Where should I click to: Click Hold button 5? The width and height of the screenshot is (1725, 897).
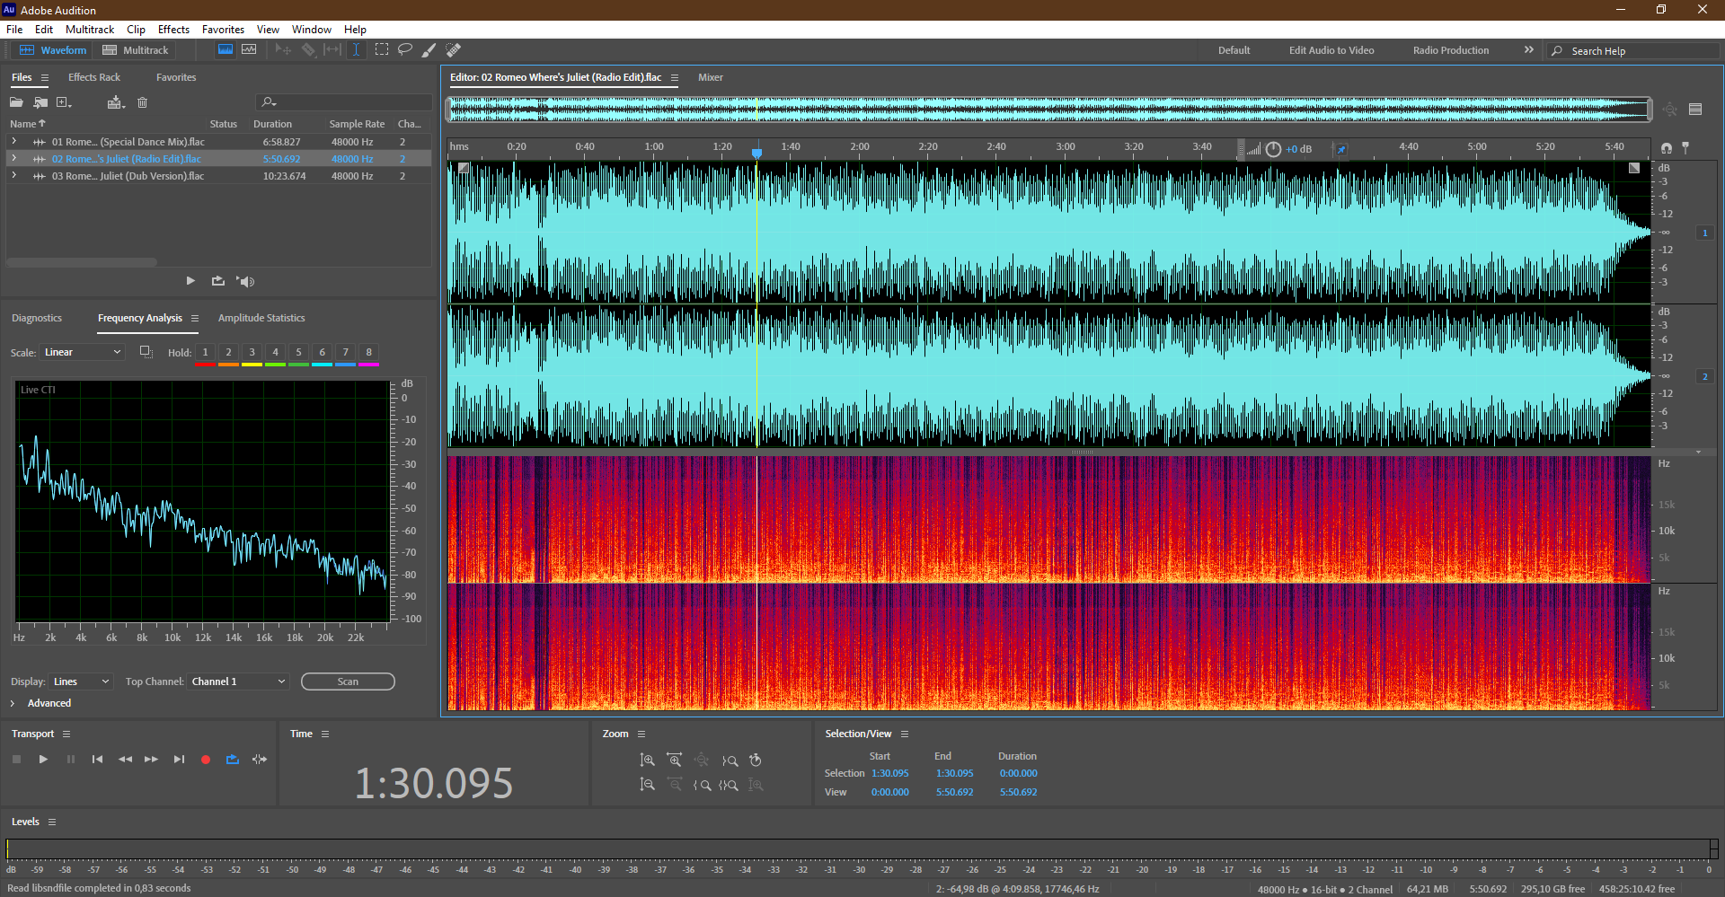tap(298, 352)
